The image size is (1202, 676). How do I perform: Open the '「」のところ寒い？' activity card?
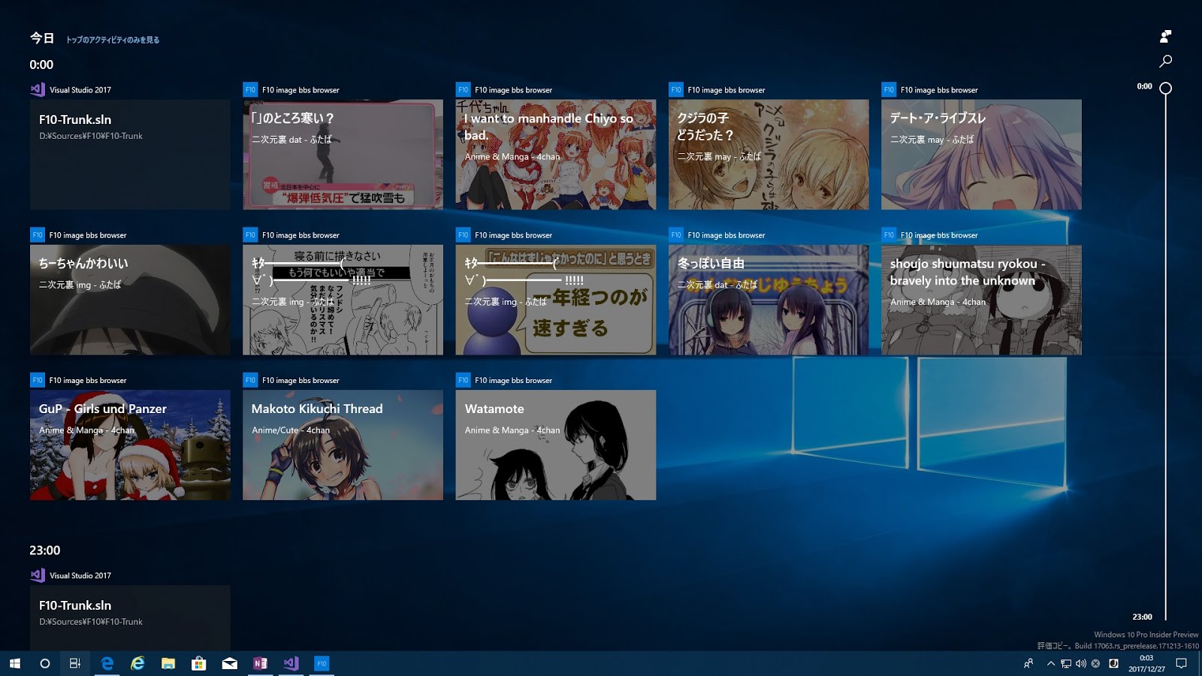343,155
